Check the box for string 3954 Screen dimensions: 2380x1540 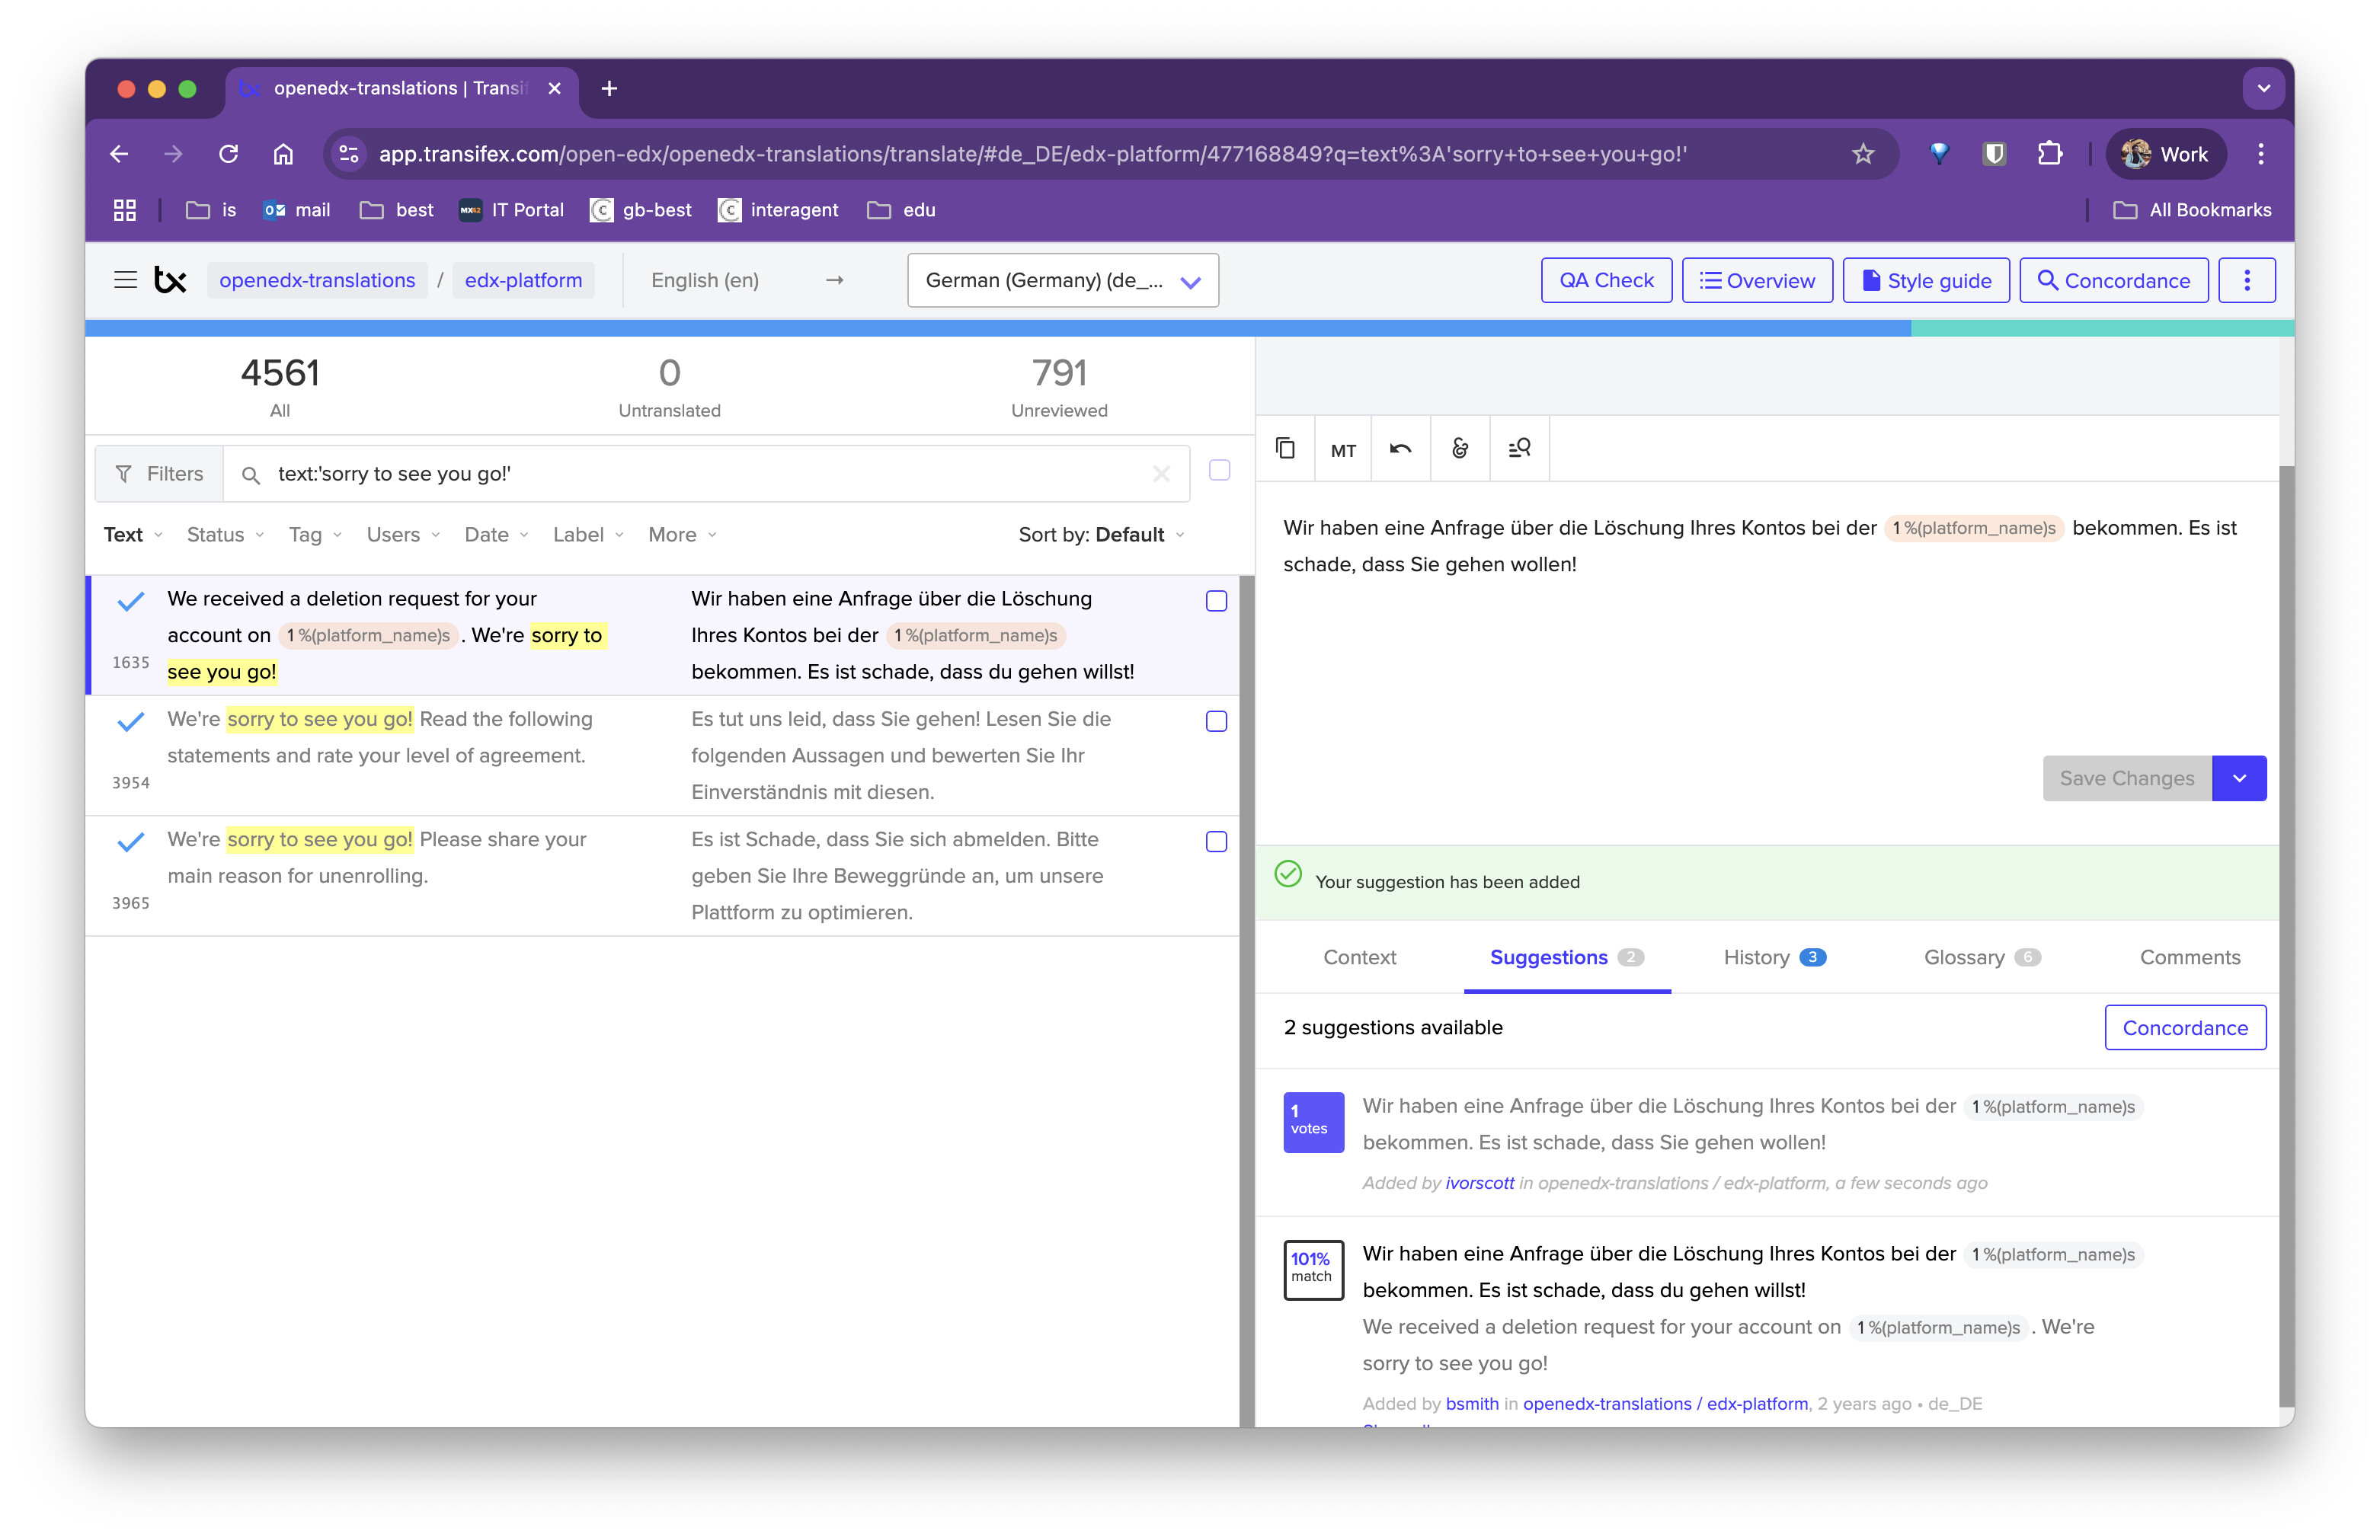[x=1216, y=721]
